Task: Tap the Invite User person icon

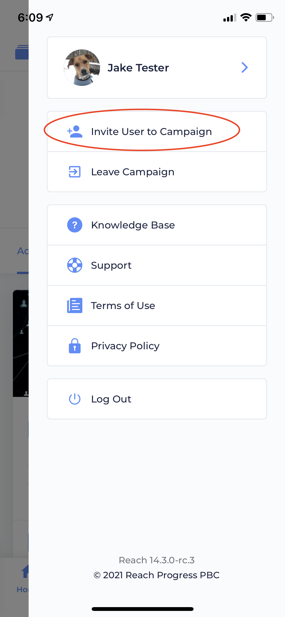Action: click(x=75, y=131)
